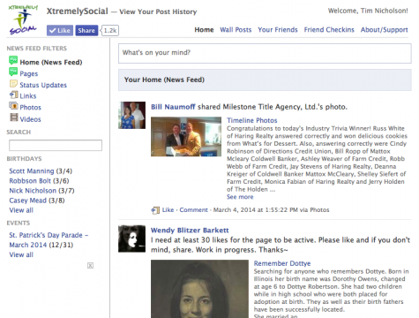The width and height of the screenshot is (419, 318).
Task: Click View all under Events
Action: pos(21,254)
